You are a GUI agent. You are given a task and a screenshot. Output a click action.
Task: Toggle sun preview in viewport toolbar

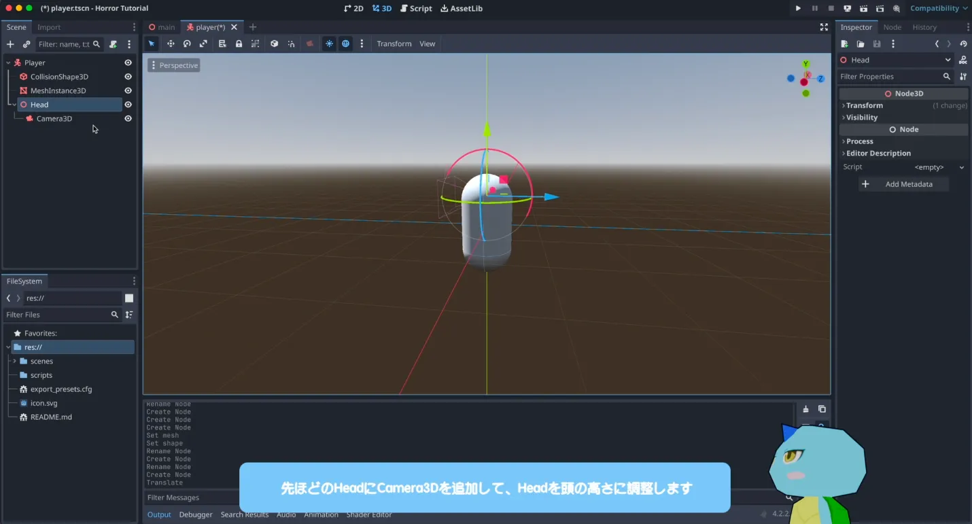click(329, 43)
